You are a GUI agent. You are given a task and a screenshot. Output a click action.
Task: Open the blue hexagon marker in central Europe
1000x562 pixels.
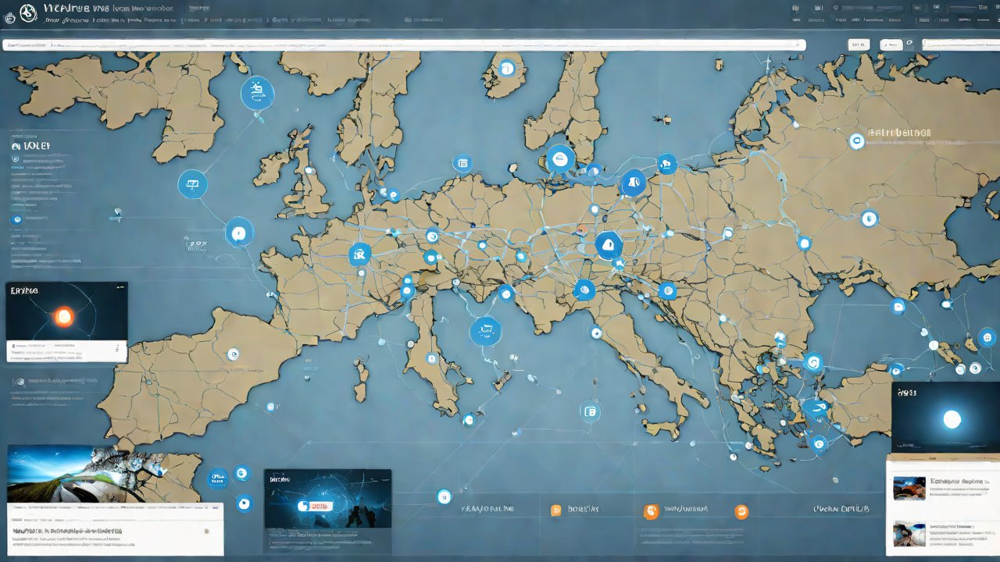[609, 246]
